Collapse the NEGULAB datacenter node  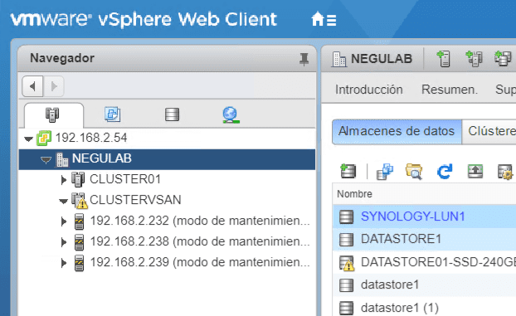pyautogui.click(x=46, y=160)
